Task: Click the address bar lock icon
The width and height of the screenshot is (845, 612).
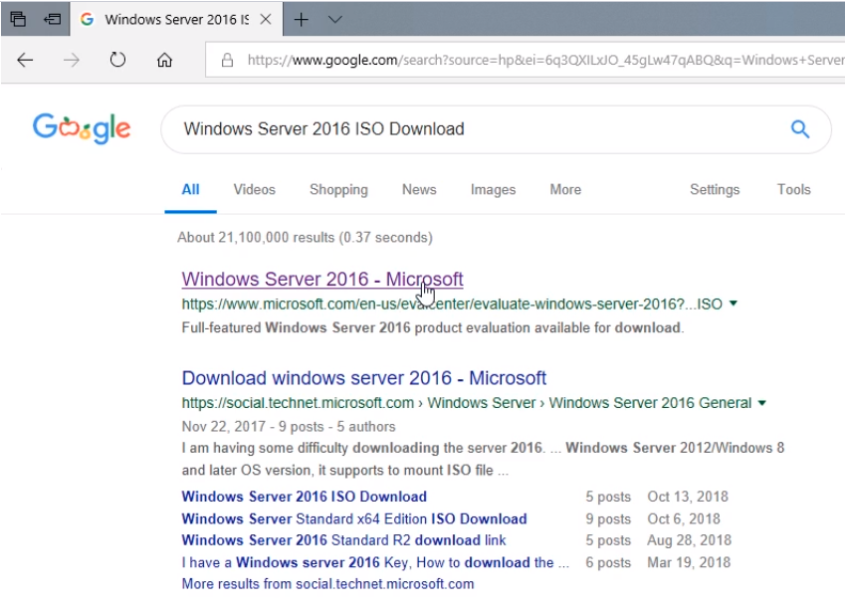Action: click(227, 60)
